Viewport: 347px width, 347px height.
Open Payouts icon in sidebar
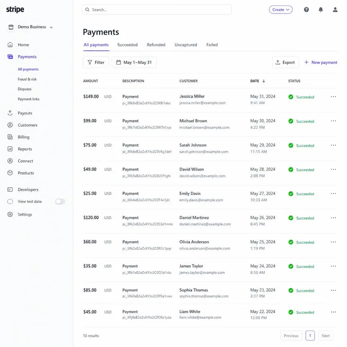click(x=10, y=113)
